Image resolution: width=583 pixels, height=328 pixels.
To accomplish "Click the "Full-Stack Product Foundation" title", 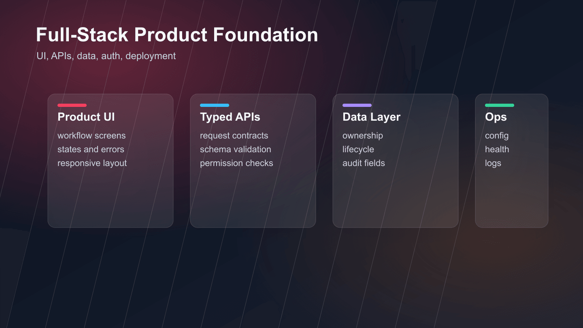I will point(177,35).
